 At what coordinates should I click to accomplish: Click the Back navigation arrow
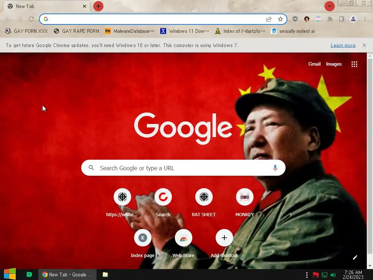(8, 19)
